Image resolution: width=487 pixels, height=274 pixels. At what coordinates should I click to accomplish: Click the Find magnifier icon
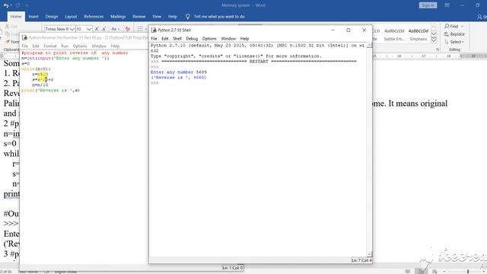(447, 26)
